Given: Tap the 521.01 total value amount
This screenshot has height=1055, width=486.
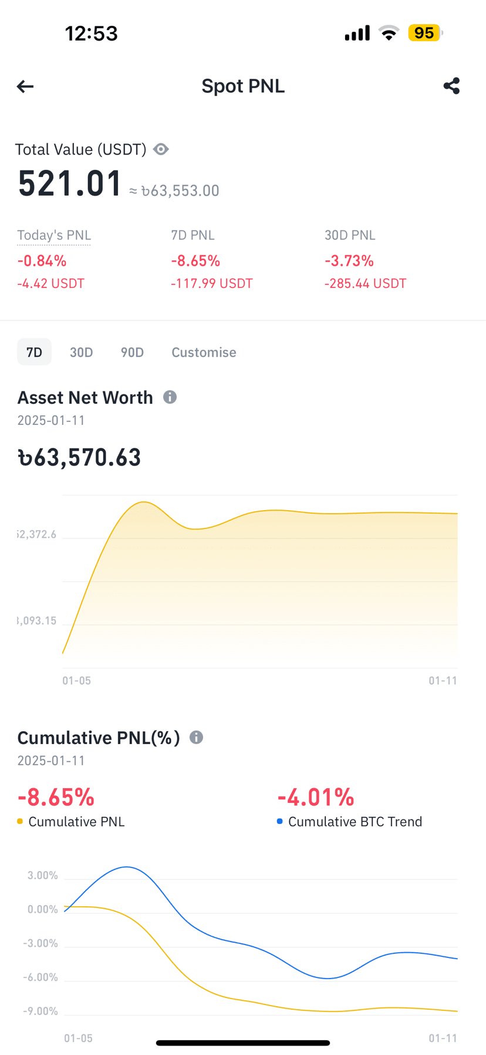Looking at the screenshot, I should click(69, 183).
